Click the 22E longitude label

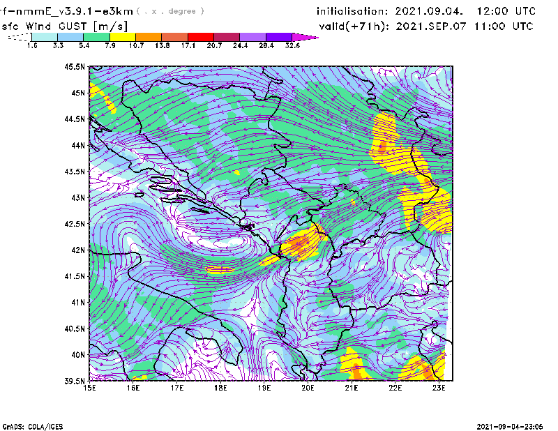(x=395, y=388)
